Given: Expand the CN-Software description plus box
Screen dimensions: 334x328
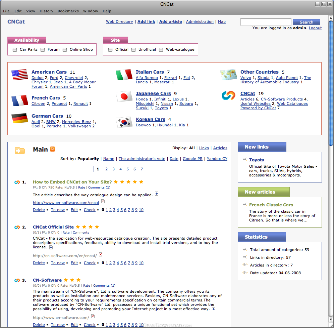Looking at the screenshot, I should [214, 309].
